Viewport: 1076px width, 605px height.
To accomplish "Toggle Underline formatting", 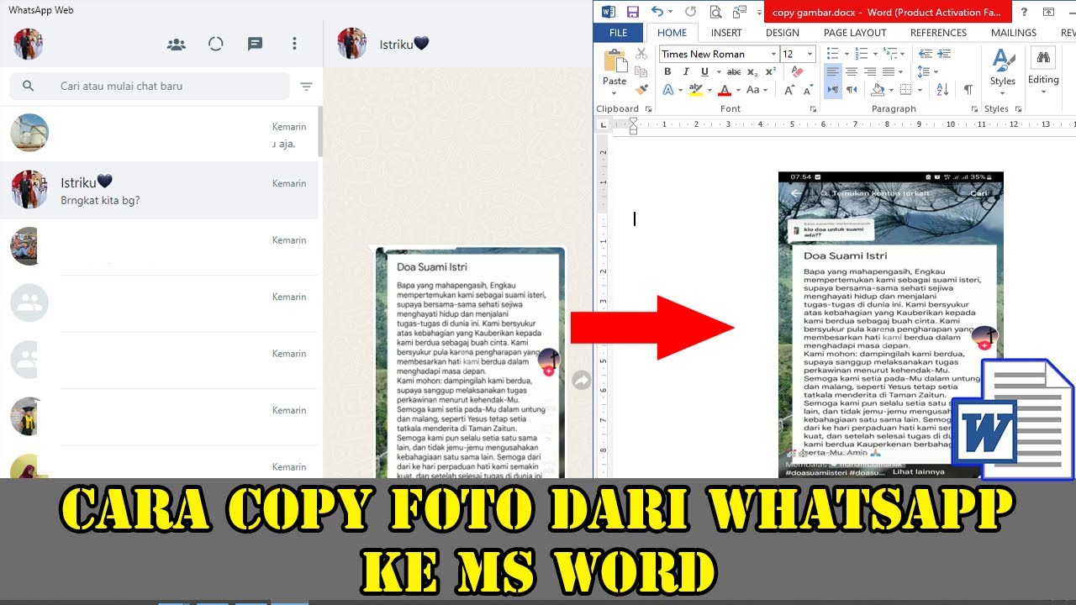I will click(703, 72).
